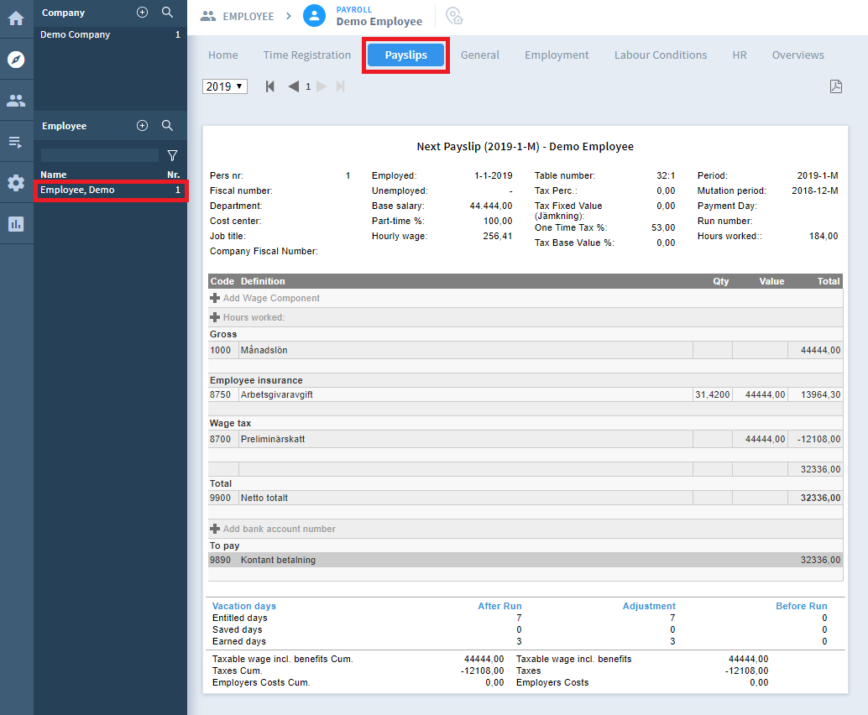Click the 8750 Arbetsgivaravgift row
868x715 pixels.
(526, 394)
